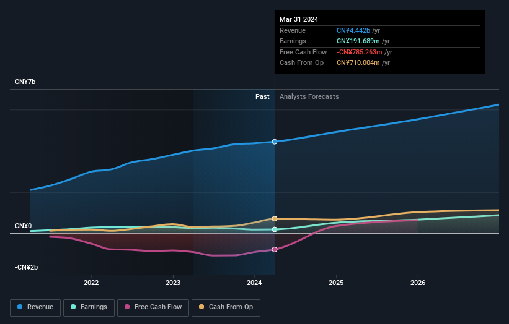Click the CN¥4.442b revenue value
Viewport: 509px width, 324px height.
(x=353, y=30)
